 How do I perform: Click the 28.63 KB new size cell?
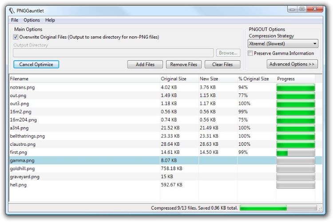tap(209, 144)
